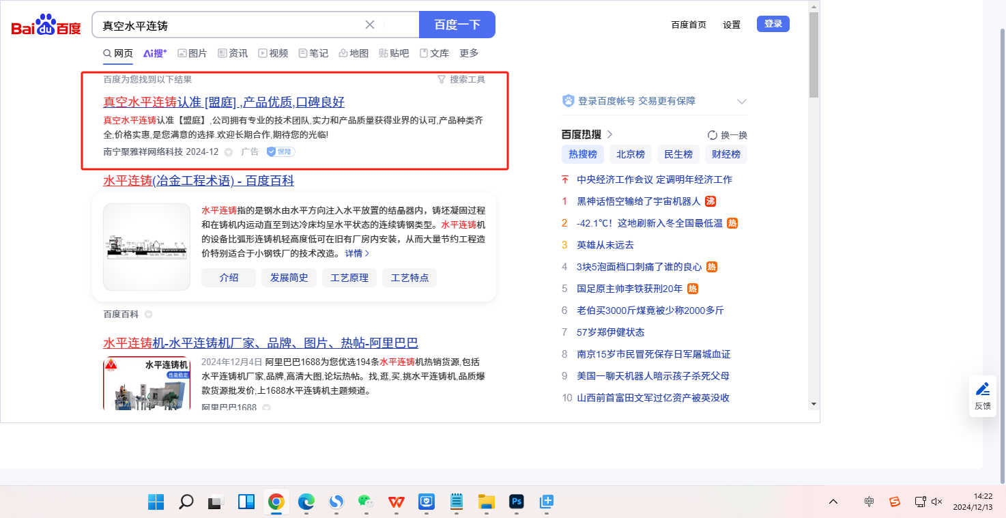Click the 换一换 refresh icon
1006x518 pixels.
713,135
